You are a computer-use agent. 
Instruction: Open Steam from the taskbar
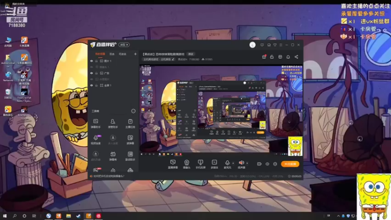78,216
